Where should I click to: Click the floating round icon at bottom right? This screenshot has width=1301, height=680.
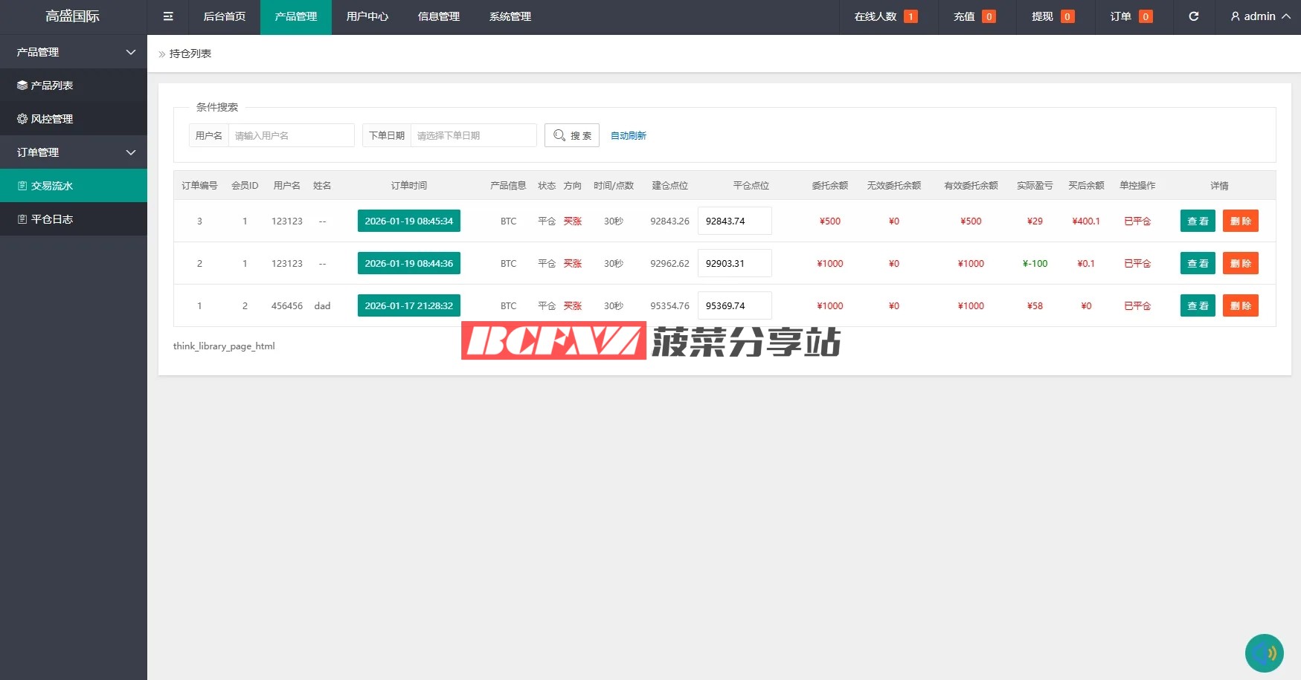pyautogui.click(x=1264, y=653)
